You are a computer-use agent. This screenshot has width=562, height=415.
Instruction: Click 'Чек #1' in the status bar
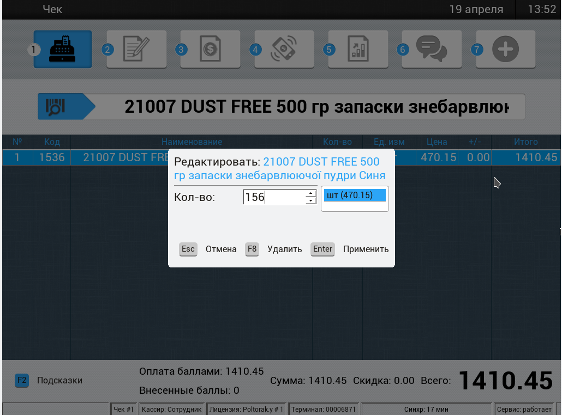(x=124, y=409)
